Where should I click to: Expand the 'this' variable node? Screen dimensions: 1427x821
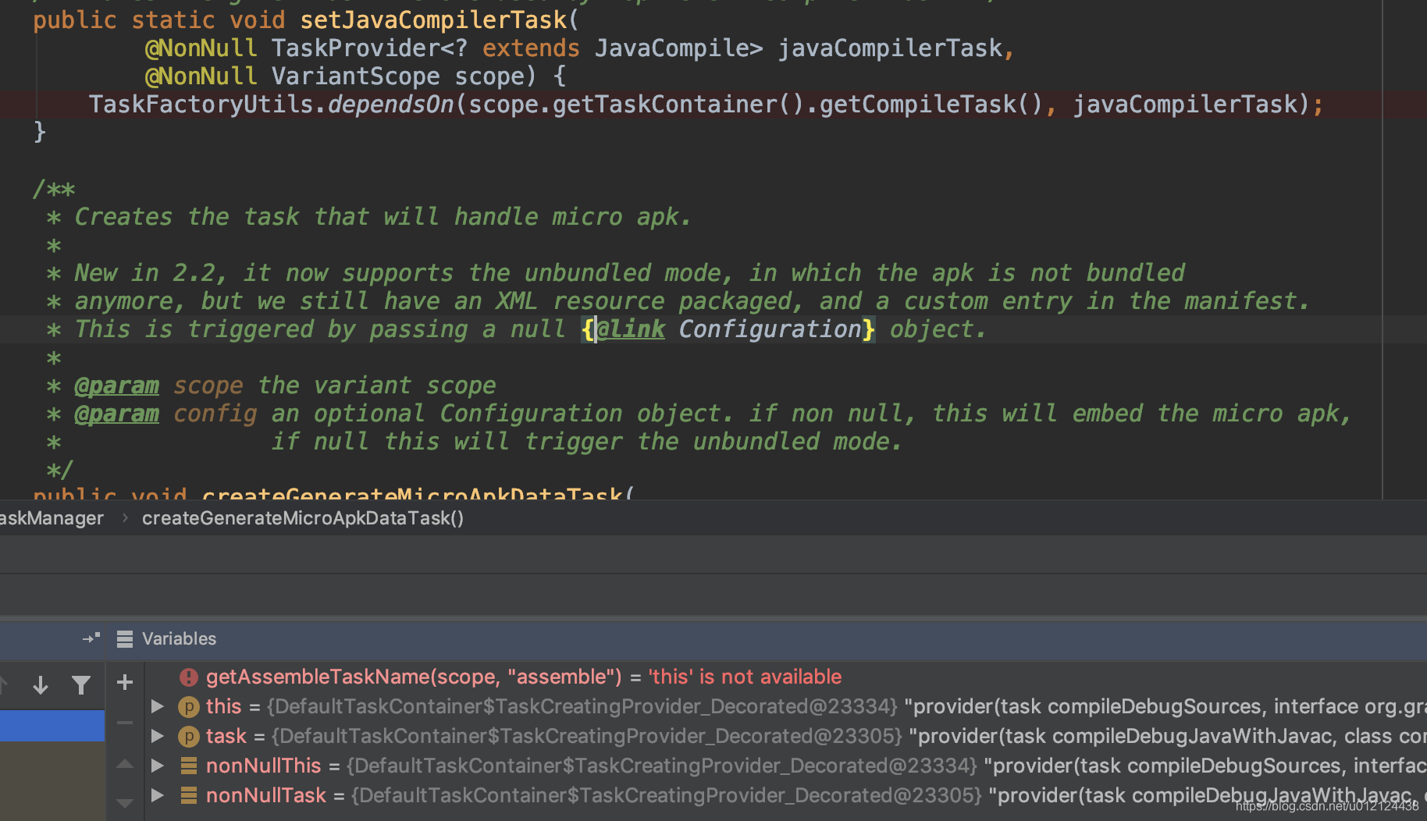(157, 706)
